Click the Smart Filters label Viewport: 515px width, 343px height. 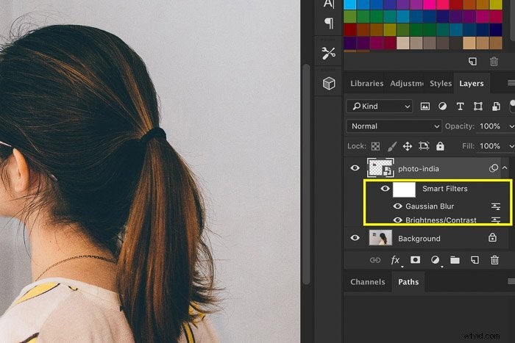pyautogui.click(x=444, y=189)
